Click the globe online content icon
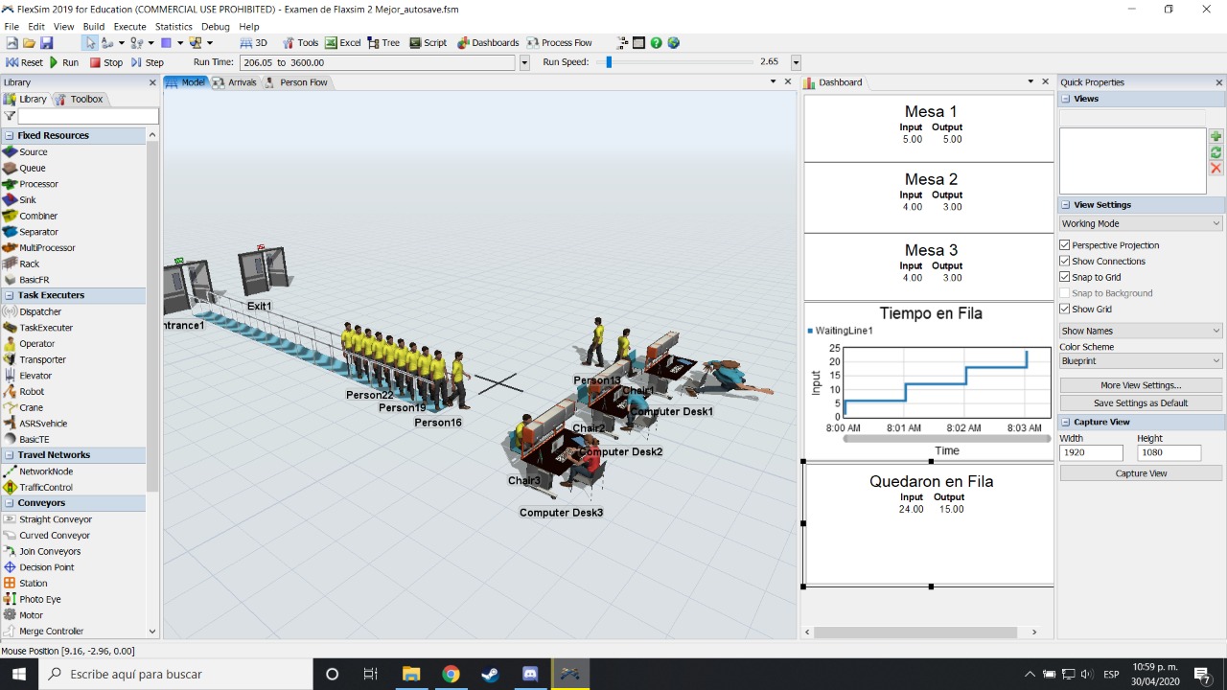The height and width of the screenshot is (690, 1227). point(674,43)
